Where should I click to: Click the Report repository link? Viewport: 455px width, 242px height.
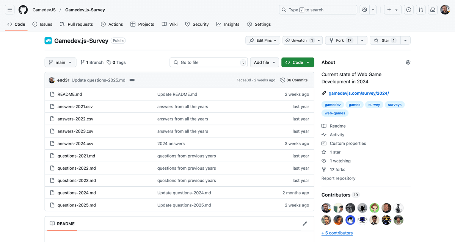(x=338, y=178)
